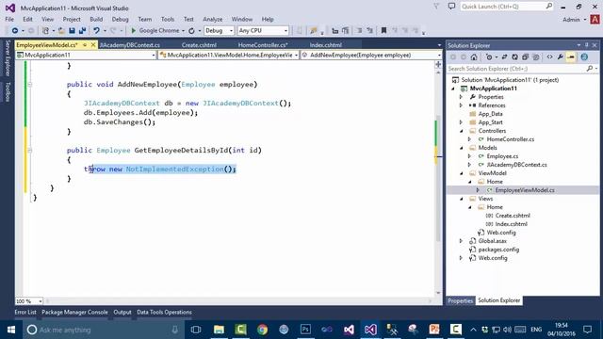Click the View Code angle brackets icon
Image resolution: width=603 pixels, height=339 pixels.
[x=549, y=57]
